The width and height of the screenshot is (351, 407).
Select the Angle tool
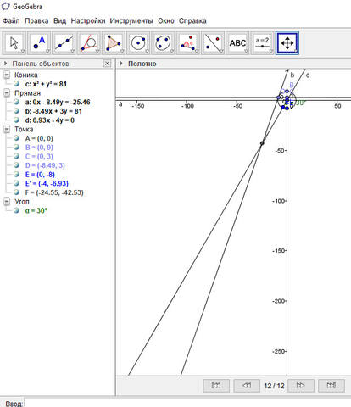(188, 43)
